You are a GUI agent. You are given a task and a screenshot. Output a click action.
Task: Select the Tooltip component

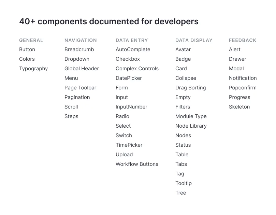[184, 183]
